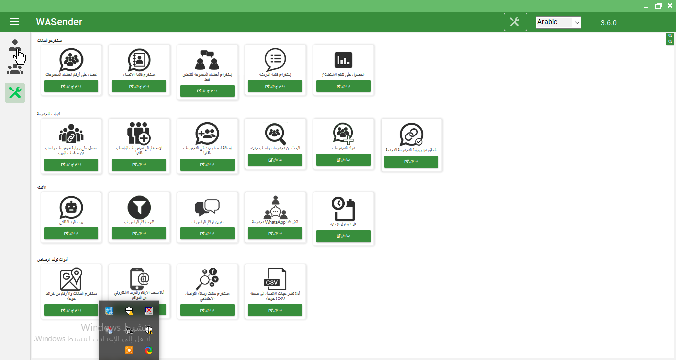Click green button under CSV converter card
Screen dimensions: 676x360
point(275,310)
